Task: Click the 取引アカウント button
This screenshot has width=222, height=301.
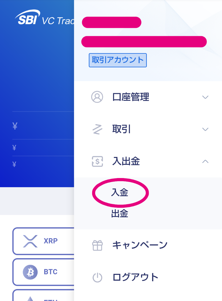Action: point(118,60)
